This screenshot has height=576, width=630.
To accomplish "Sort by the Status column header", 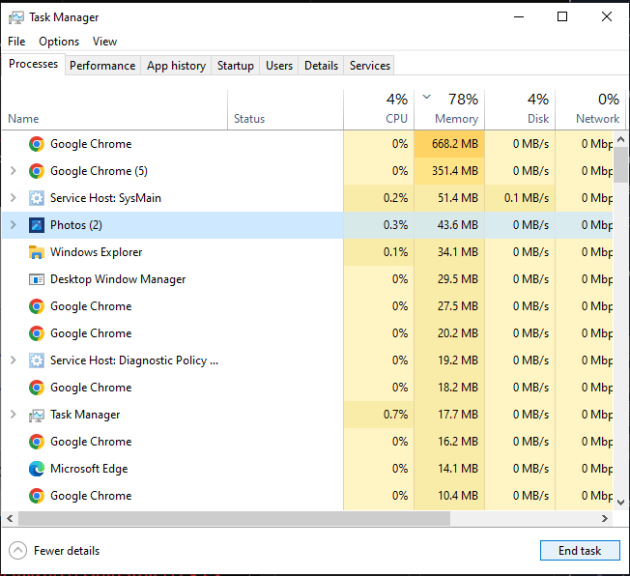I will [285, 109].
